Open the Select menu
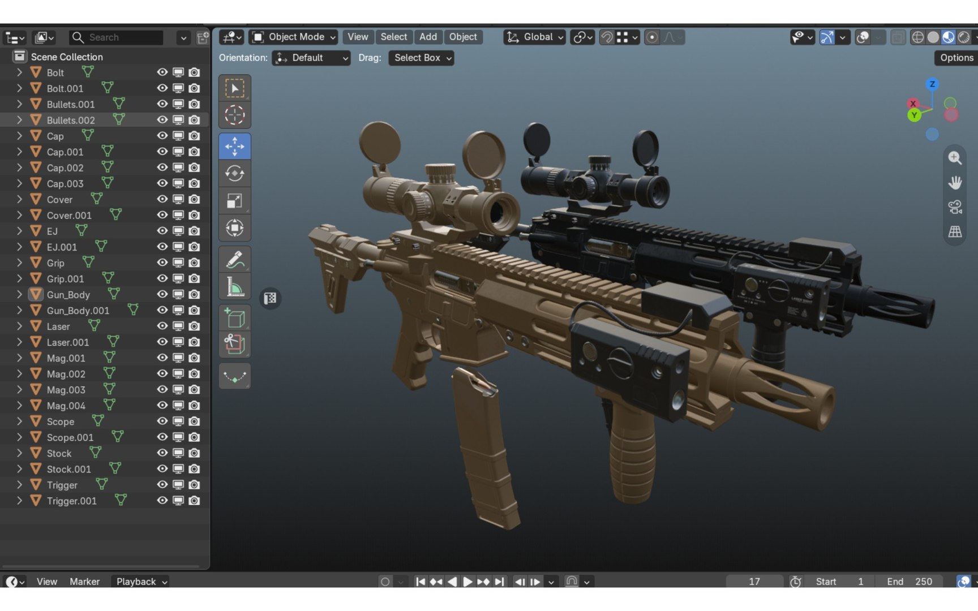The height and width of the screenshot is (611, 978). tap(393, 37)
